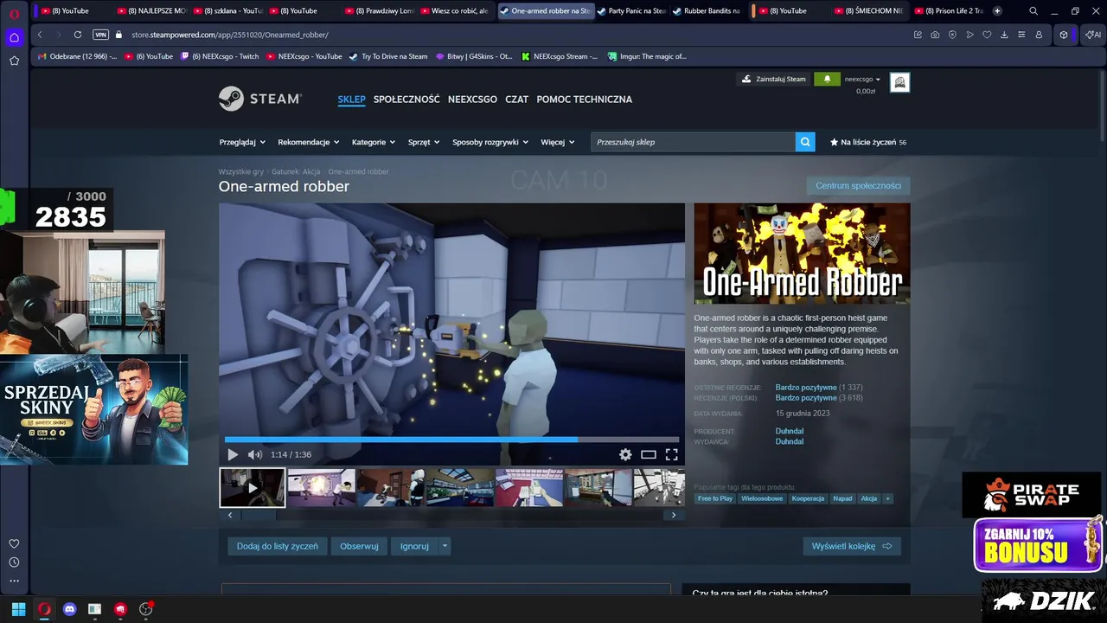
Task: Open the Duhndal producer link
Action: coord(790,431)
